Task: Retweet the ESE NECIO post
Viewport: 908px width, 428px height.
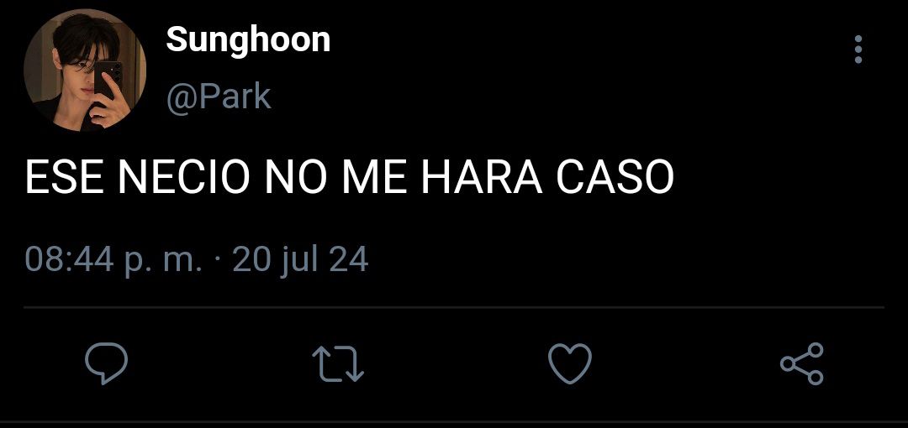Action: coord(338,363)
